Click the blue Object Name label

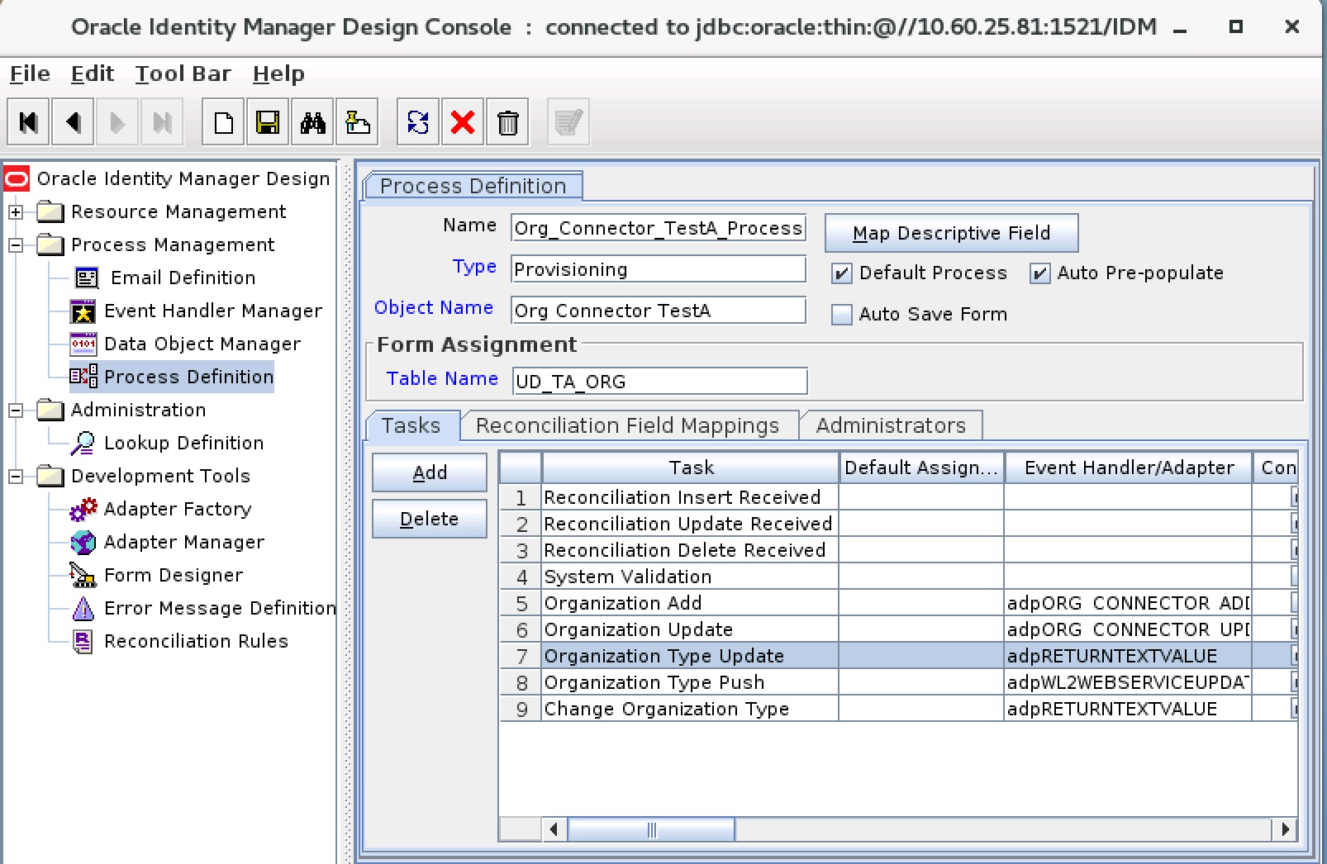click(x=433, y=307)
